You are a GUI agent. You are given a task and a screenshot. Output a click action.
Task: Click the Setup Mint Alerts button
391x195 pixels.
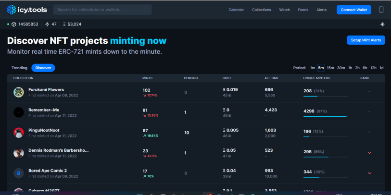(x=366, y=40)
